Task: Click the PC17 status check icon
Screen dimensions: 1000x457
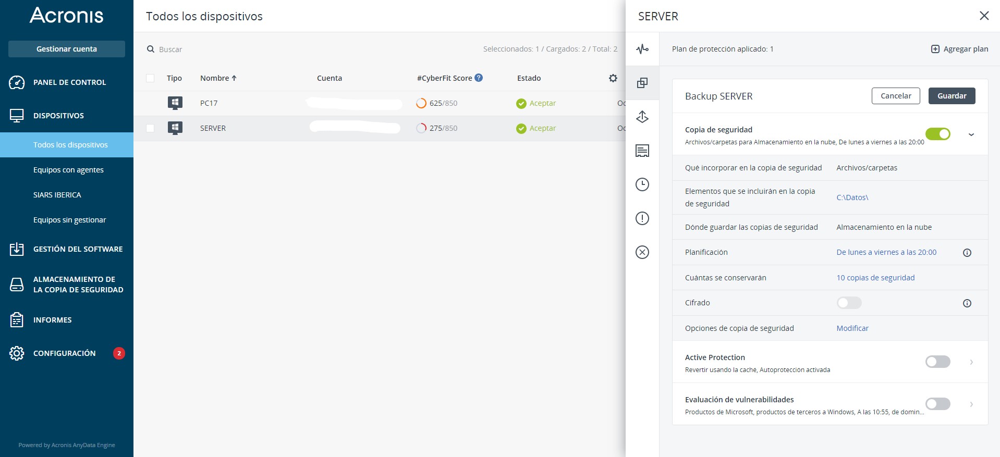Action: click(521, 104)
